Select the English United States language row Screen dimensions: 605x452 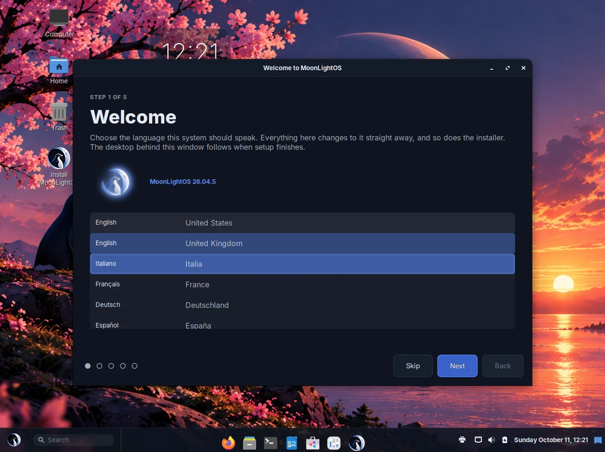pos(302,223)
